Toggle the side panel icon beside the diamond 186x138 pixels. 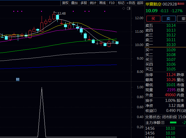pyautogui.click(x=128, y=9)
